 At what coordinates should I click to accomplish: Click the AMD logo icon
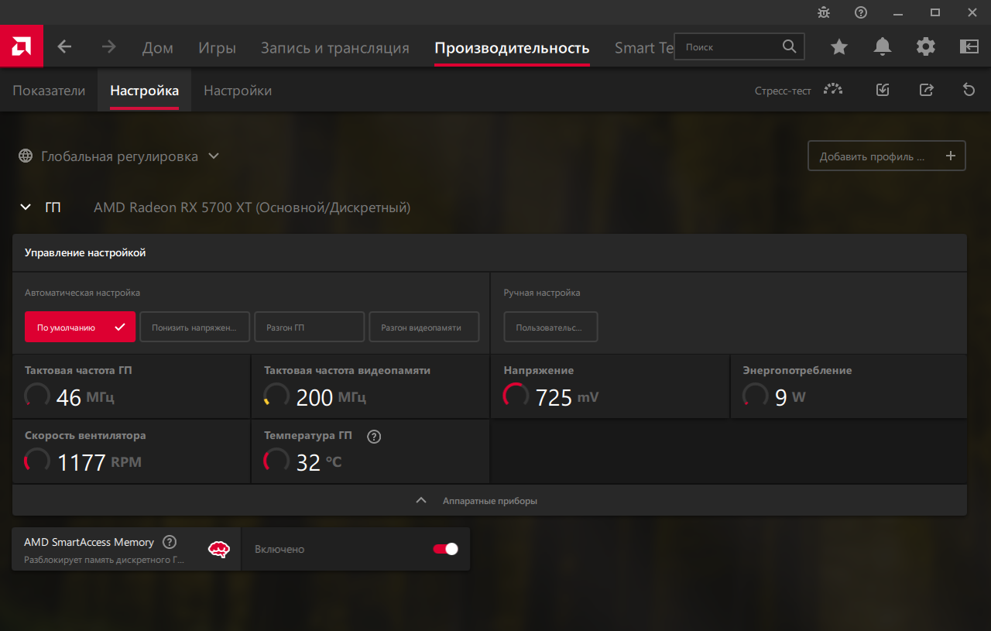coord(21,46)
